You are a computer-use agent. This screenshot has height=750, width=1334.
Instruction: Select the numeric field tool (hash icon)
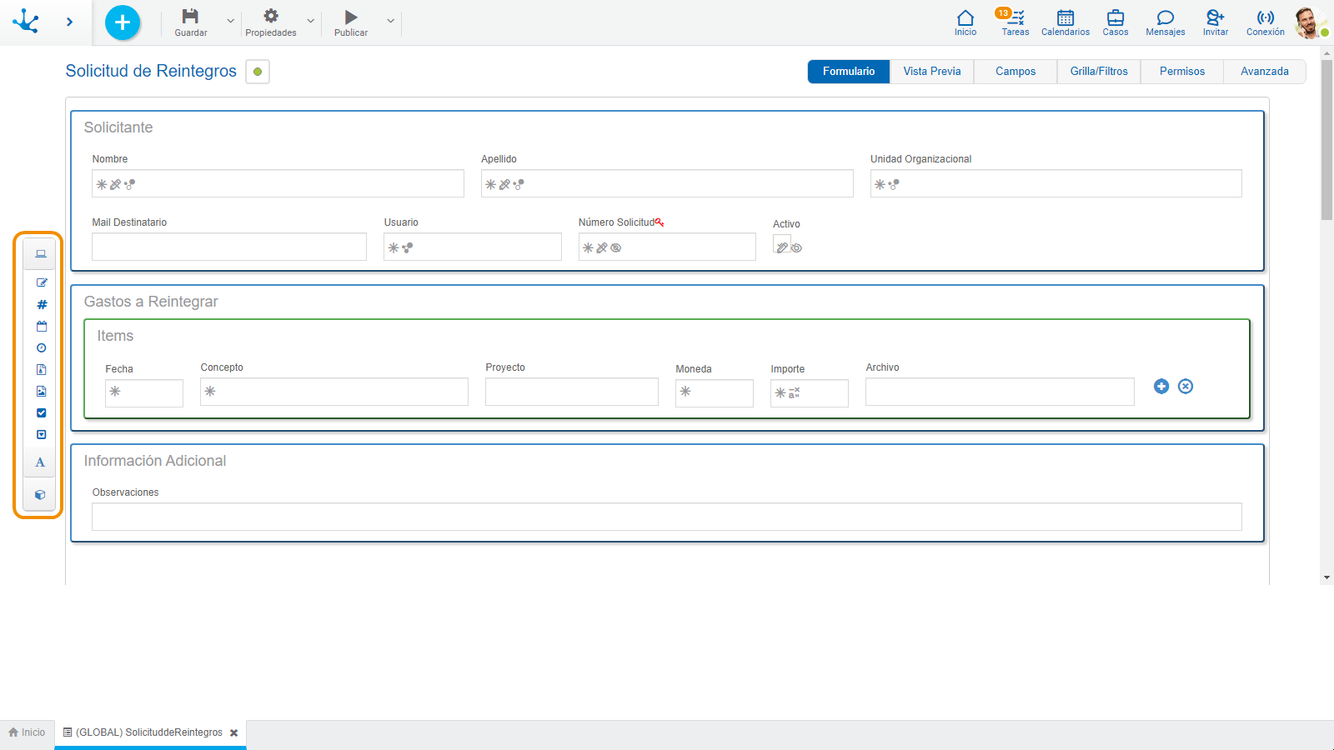41,305
